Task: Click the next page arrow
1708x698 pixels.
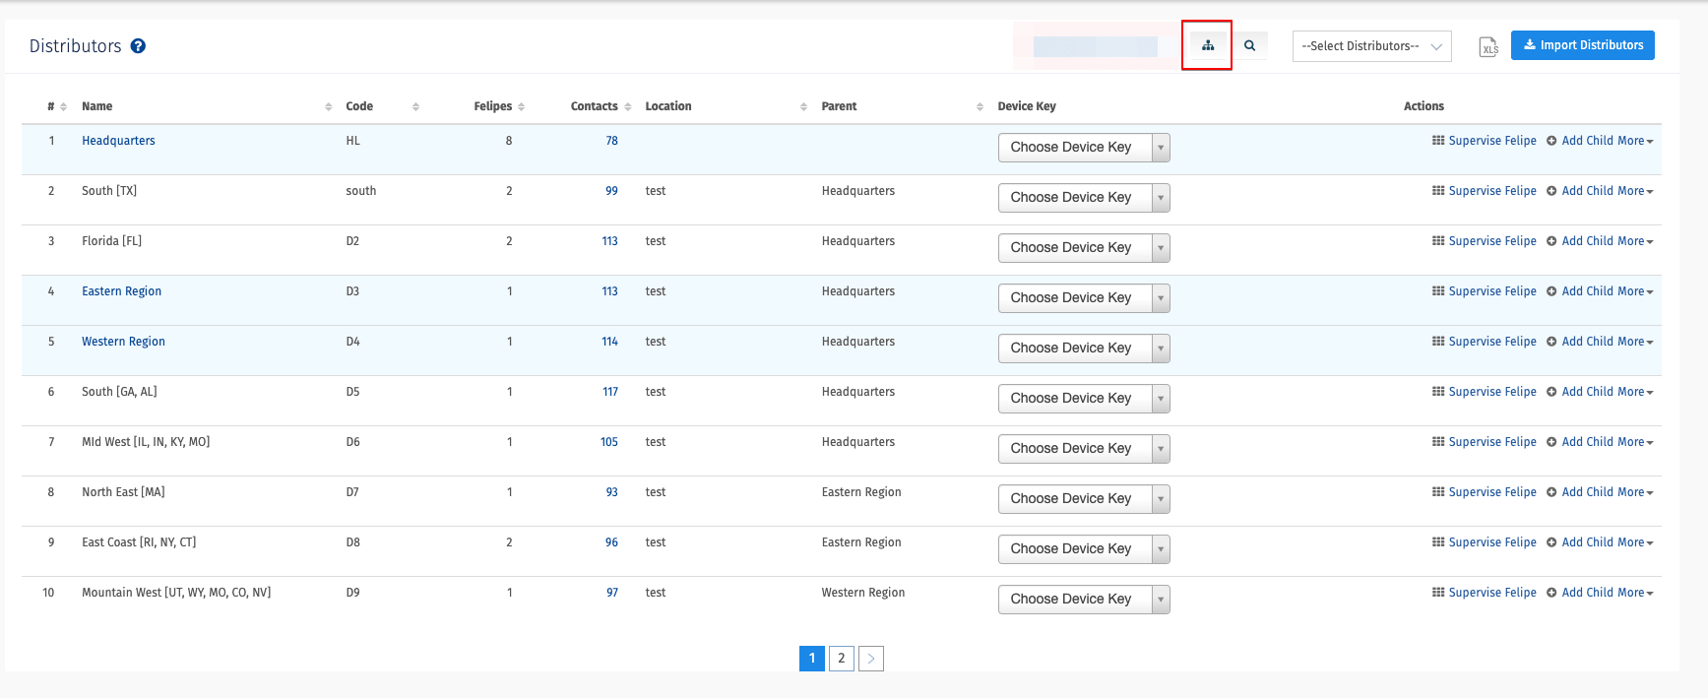Action: click(x=871, y=659)
